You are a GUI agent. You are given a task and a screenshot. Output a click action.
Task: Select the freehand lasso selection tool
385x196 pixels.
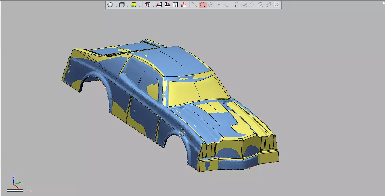[x=227, y=5]
